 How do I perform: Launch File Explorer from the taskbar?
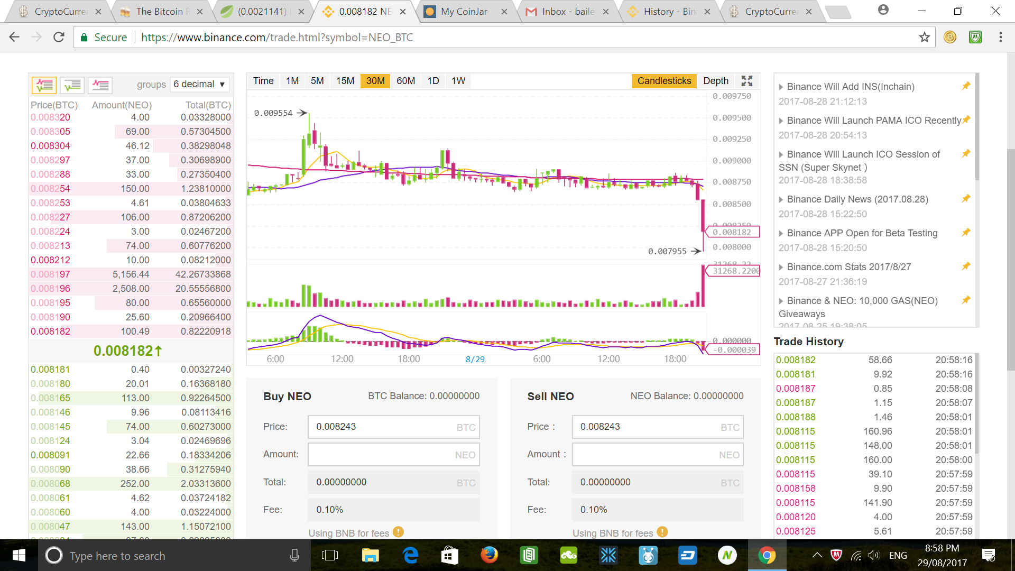[370, 555]
